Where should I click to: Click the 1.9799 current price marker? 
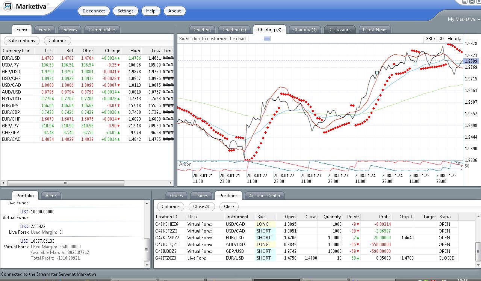click(471, 61)
